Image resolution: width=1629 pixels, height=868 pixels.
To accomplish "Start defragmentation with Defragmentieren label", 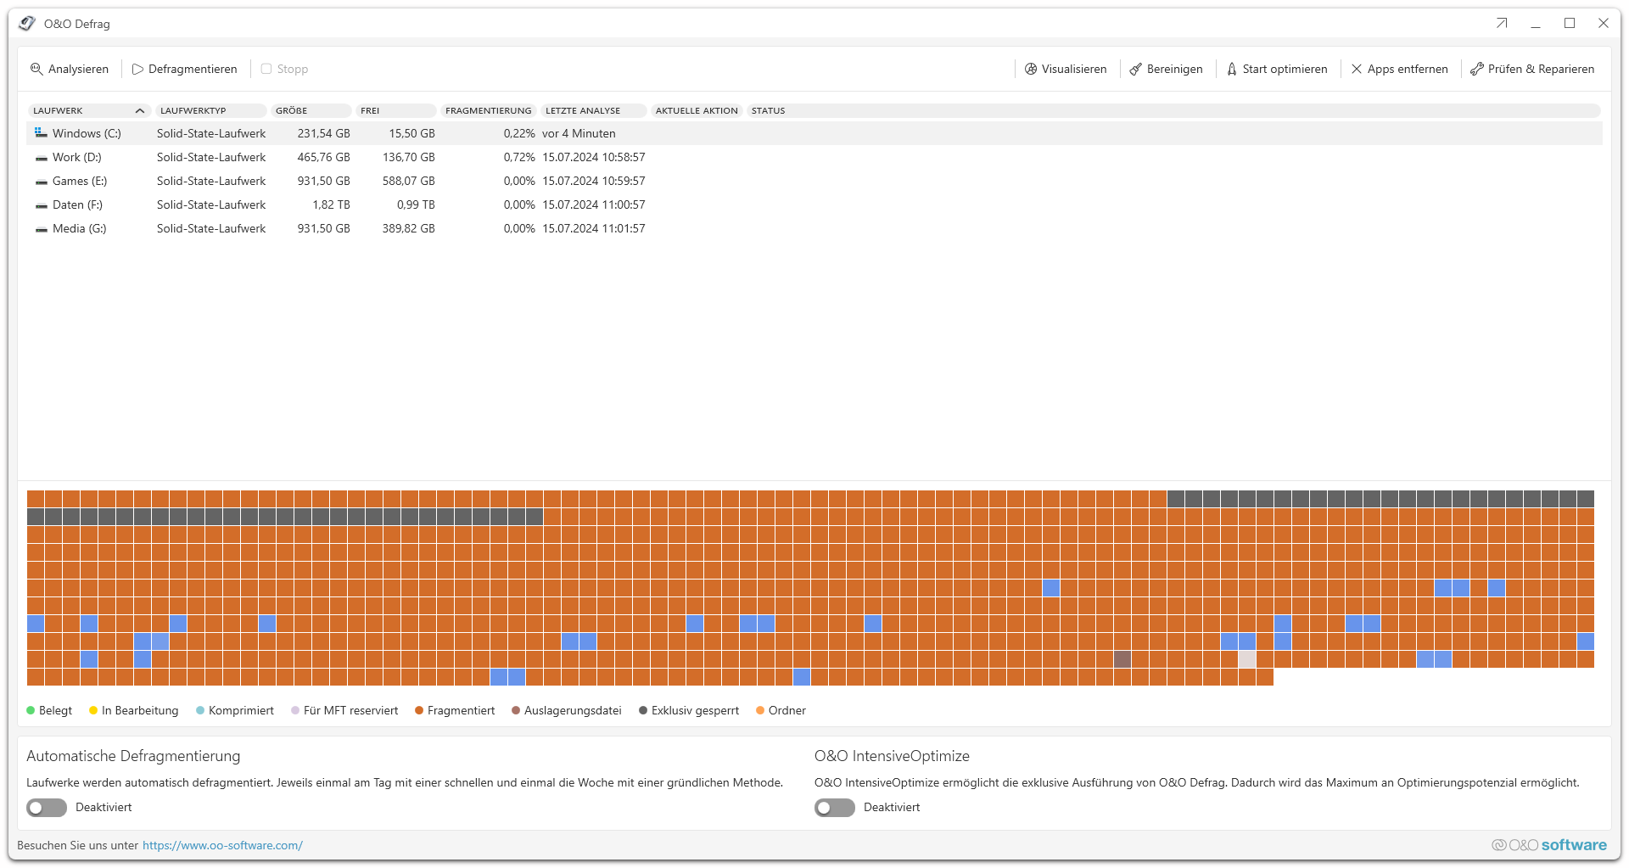I will (193, 69).
